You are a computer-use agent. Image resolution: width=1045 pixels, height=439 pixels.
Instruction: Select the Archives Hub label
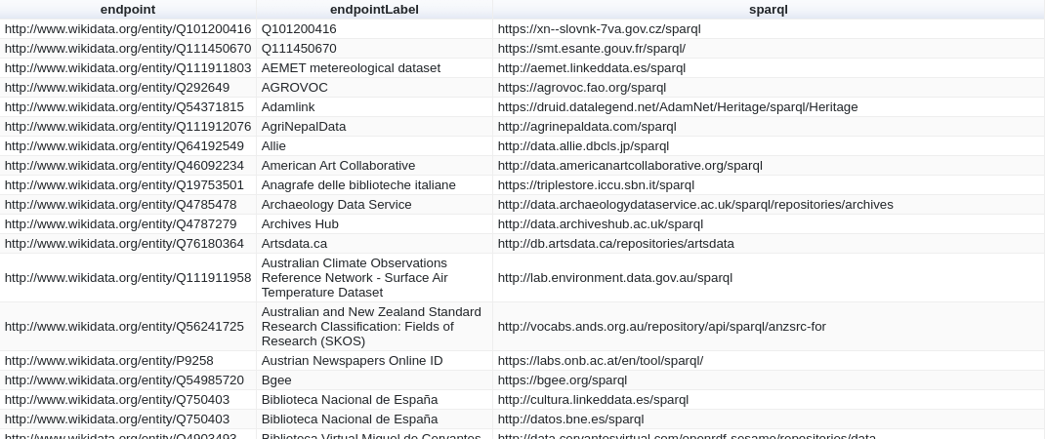300,223
